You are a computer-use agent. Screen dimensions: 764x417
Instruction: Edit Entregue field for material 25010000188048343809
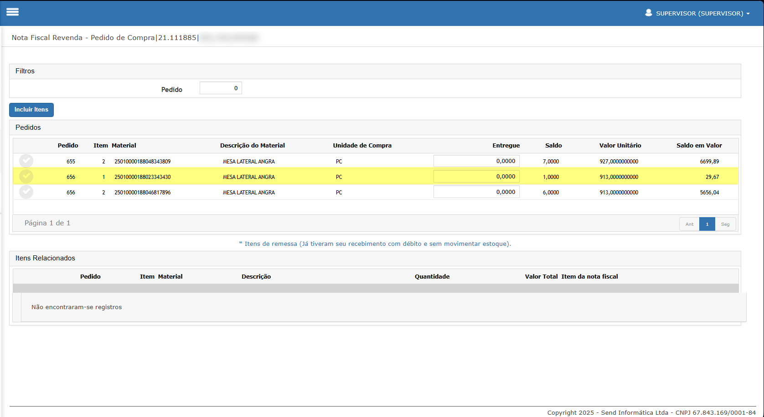click(x=476, y=161)
